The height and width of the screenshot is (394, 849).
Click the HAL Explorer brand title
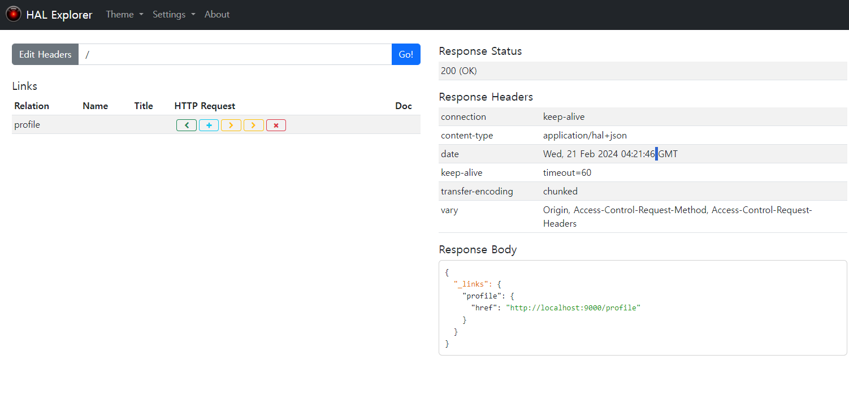[59, 15]
